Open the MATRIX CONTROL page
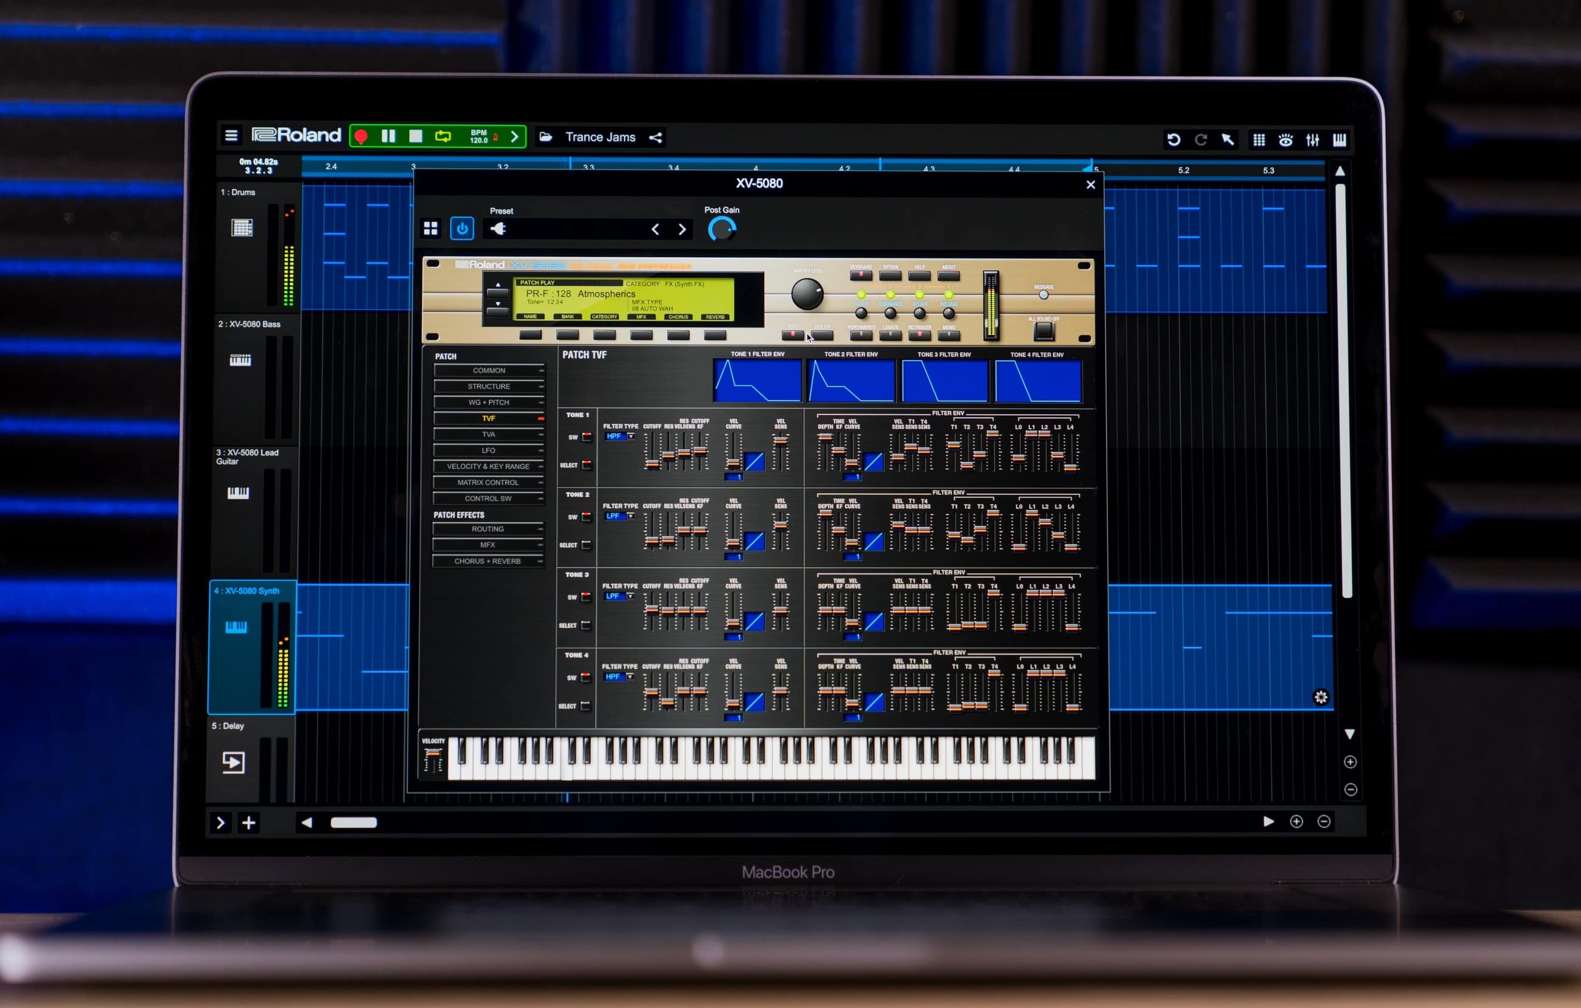The width and height of the screenshot is (1581, 1008). click(488, 482)
